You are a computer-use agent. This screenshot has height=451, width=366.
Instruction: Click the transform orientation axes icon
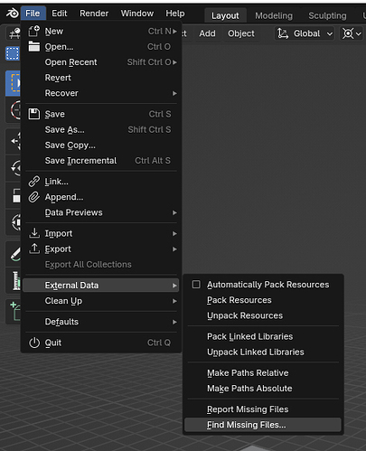pos(283,33)
